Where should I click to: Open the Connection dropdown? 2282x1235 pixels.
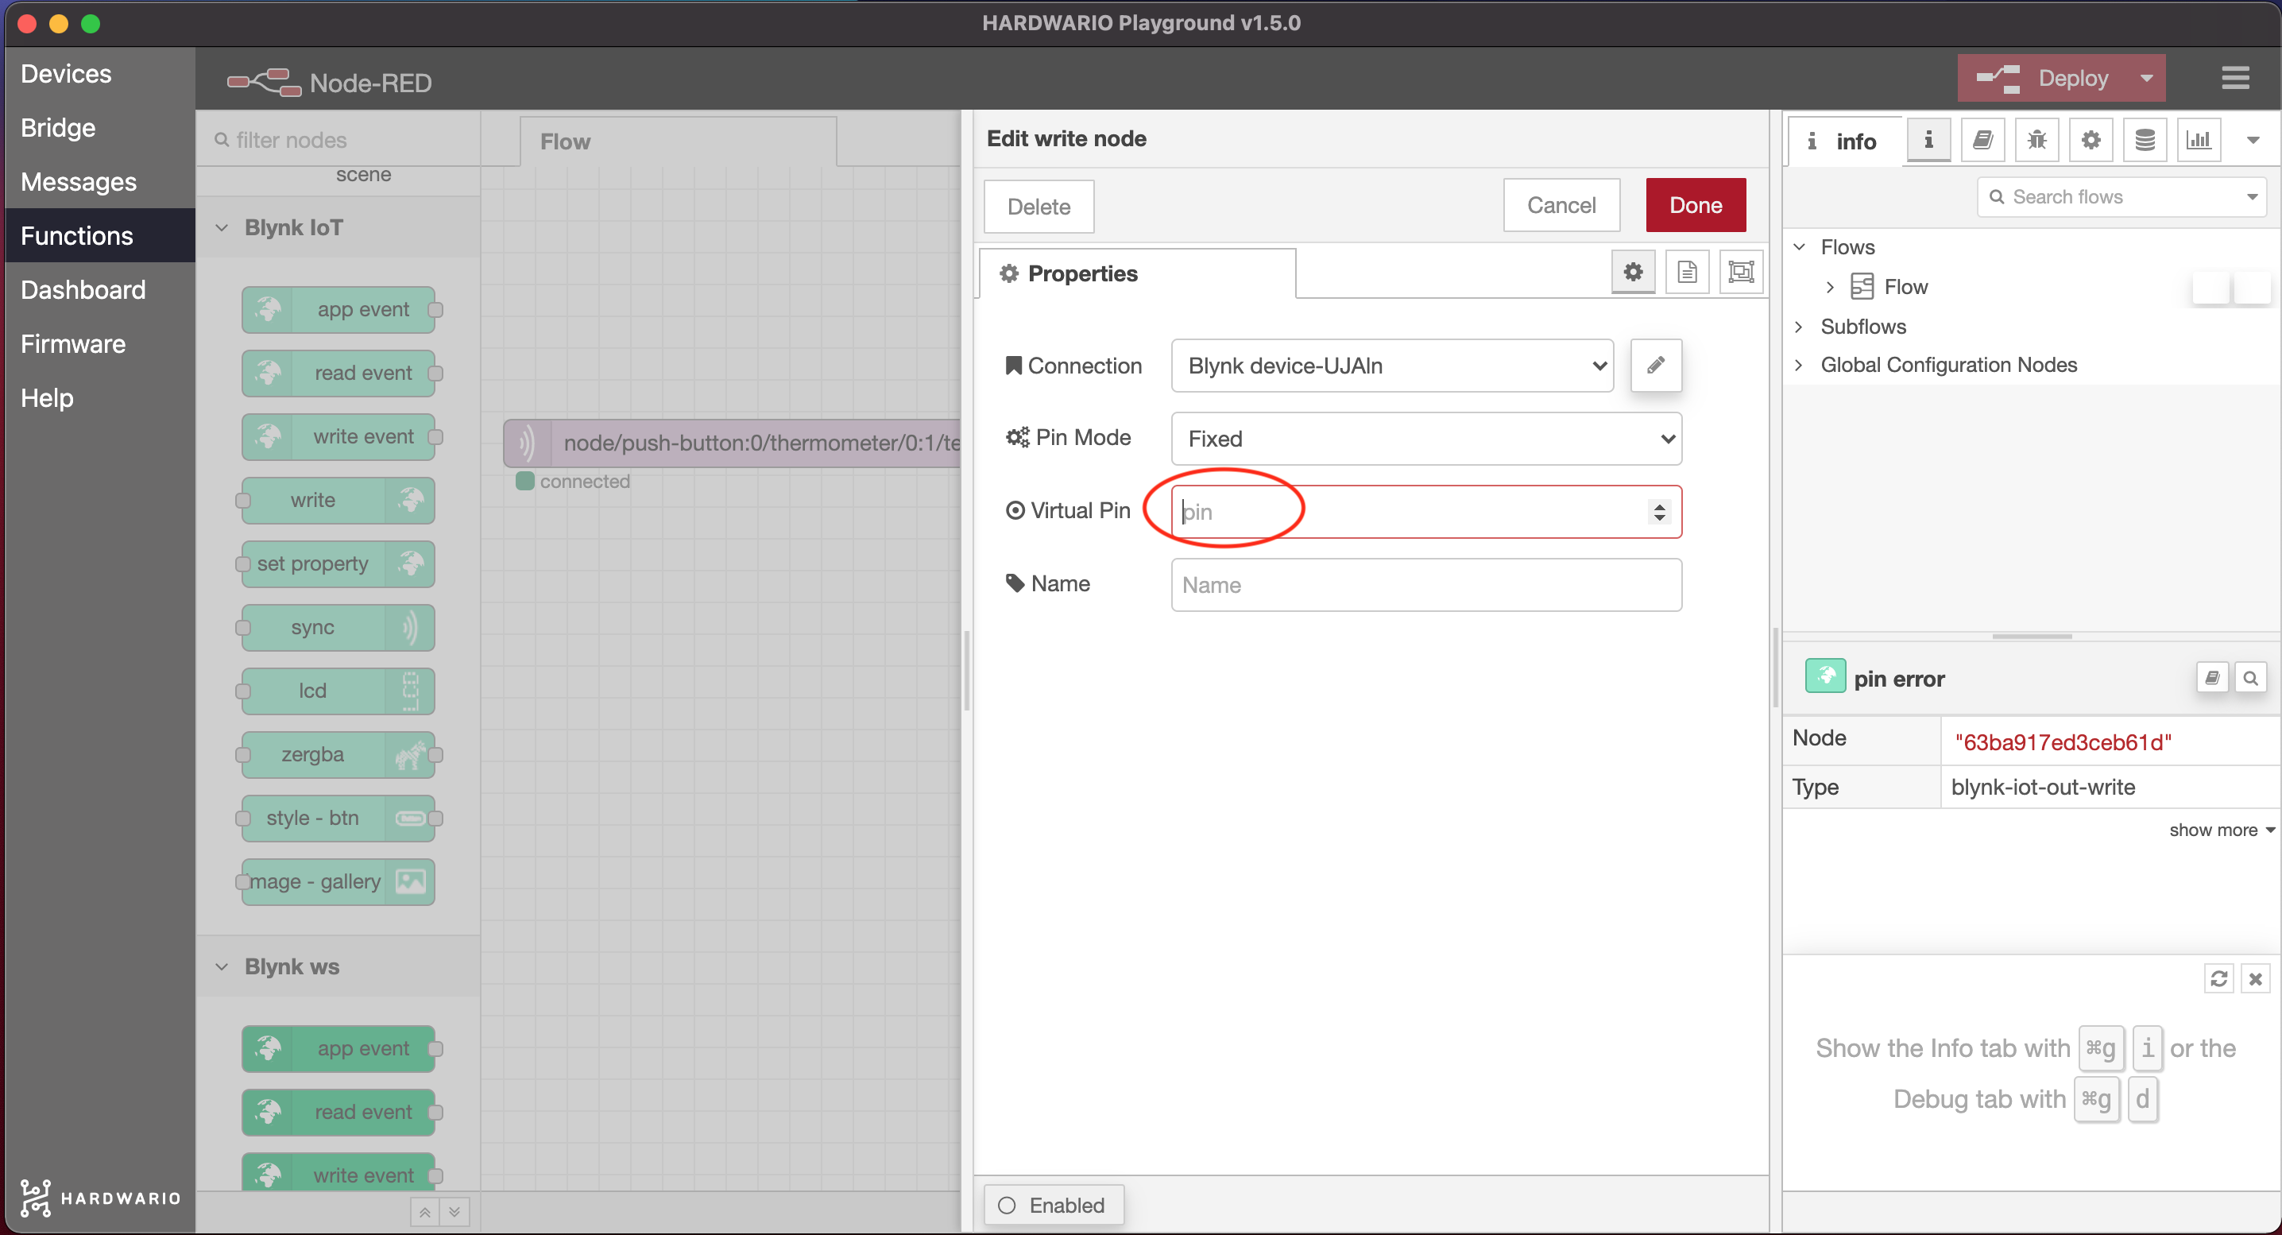click(x=1392, y=366)
